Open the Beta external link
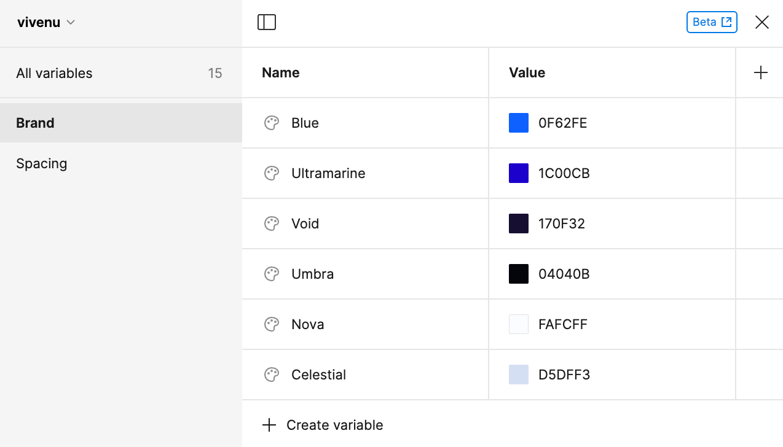The height and width of the screenshot is (447, 783). tap(712, 22)
